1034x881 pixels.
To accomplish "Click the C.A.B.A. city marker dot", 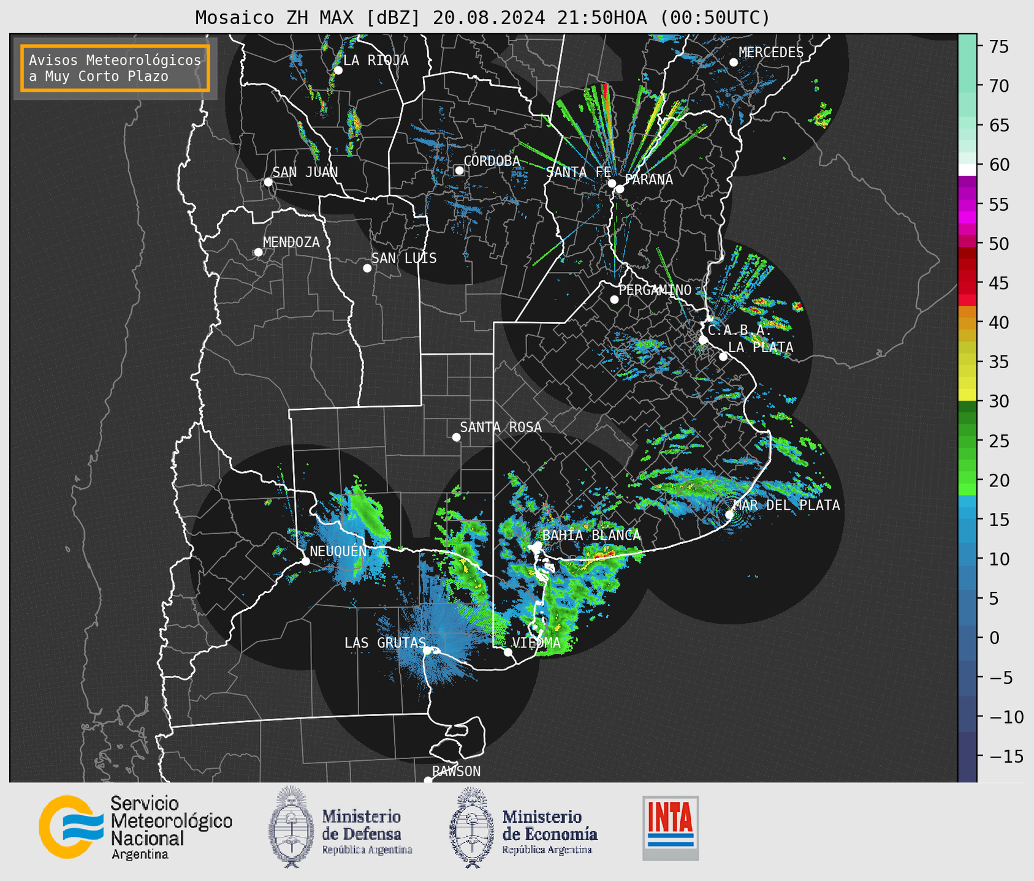I will 704,340.
